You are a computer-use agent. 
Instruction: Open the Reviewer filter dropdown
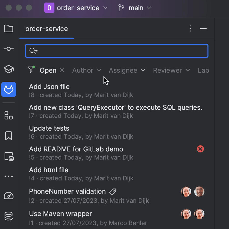point(171,70)
